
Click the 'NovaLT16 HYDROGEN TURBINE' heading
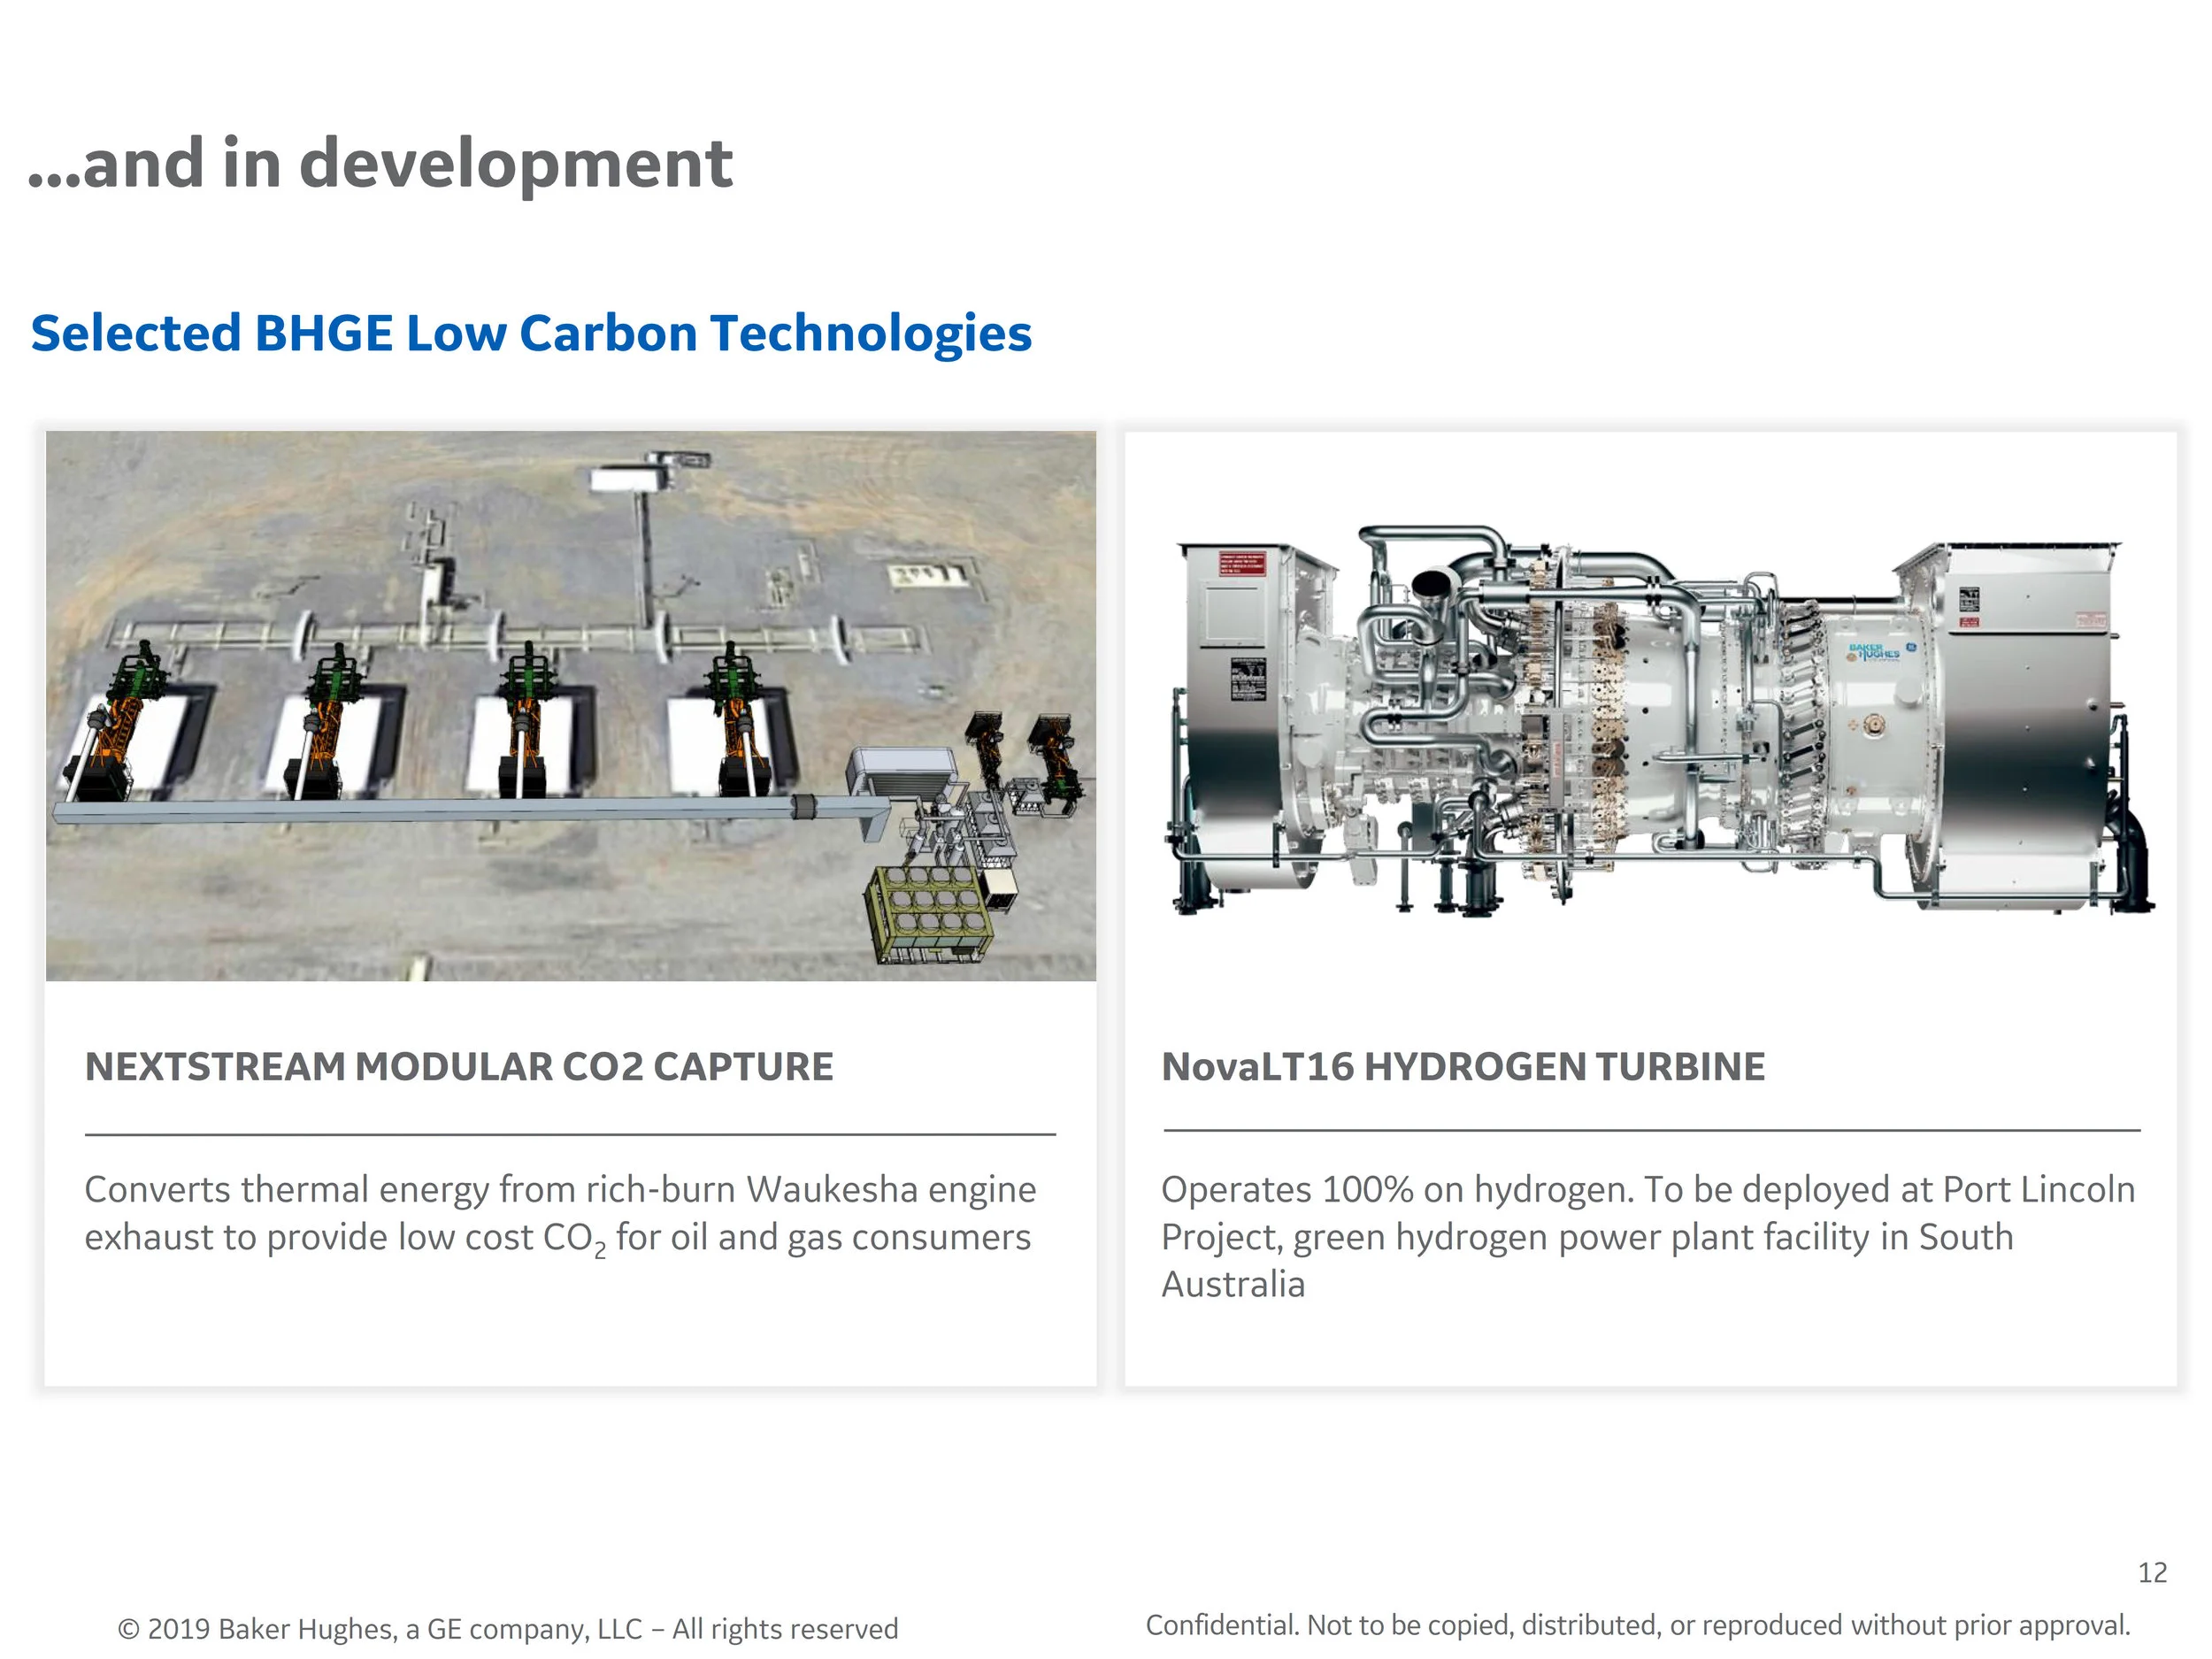coord(1463,1067)
